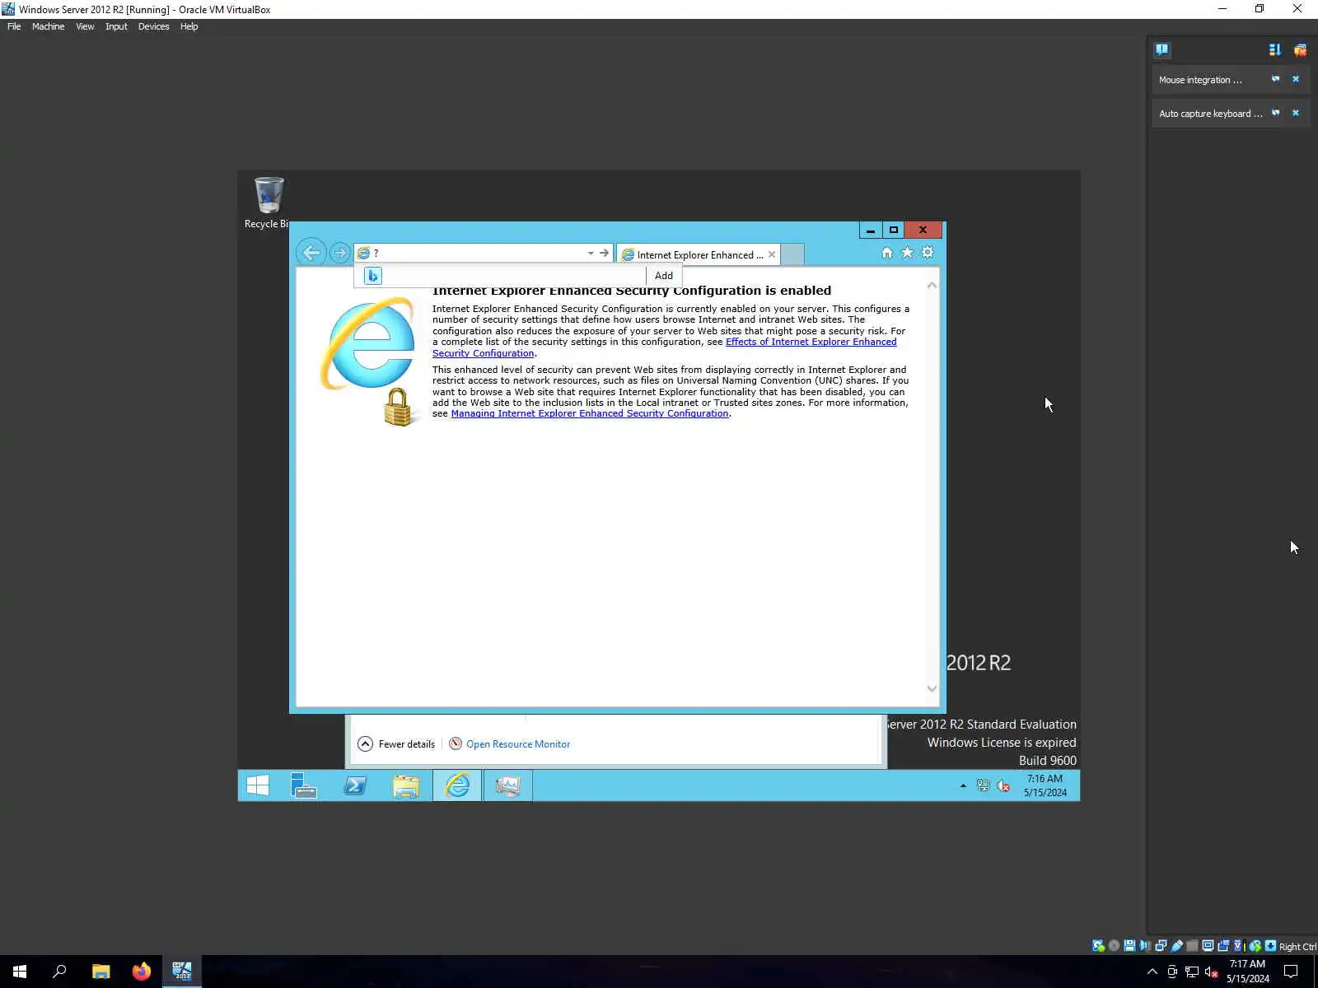Image resolution: width=1318 pixels, height=988 pixels.
Task: Click the display indicator in VirtualBox status bar
Action: pyautogui.click(x=1208, y=946)
